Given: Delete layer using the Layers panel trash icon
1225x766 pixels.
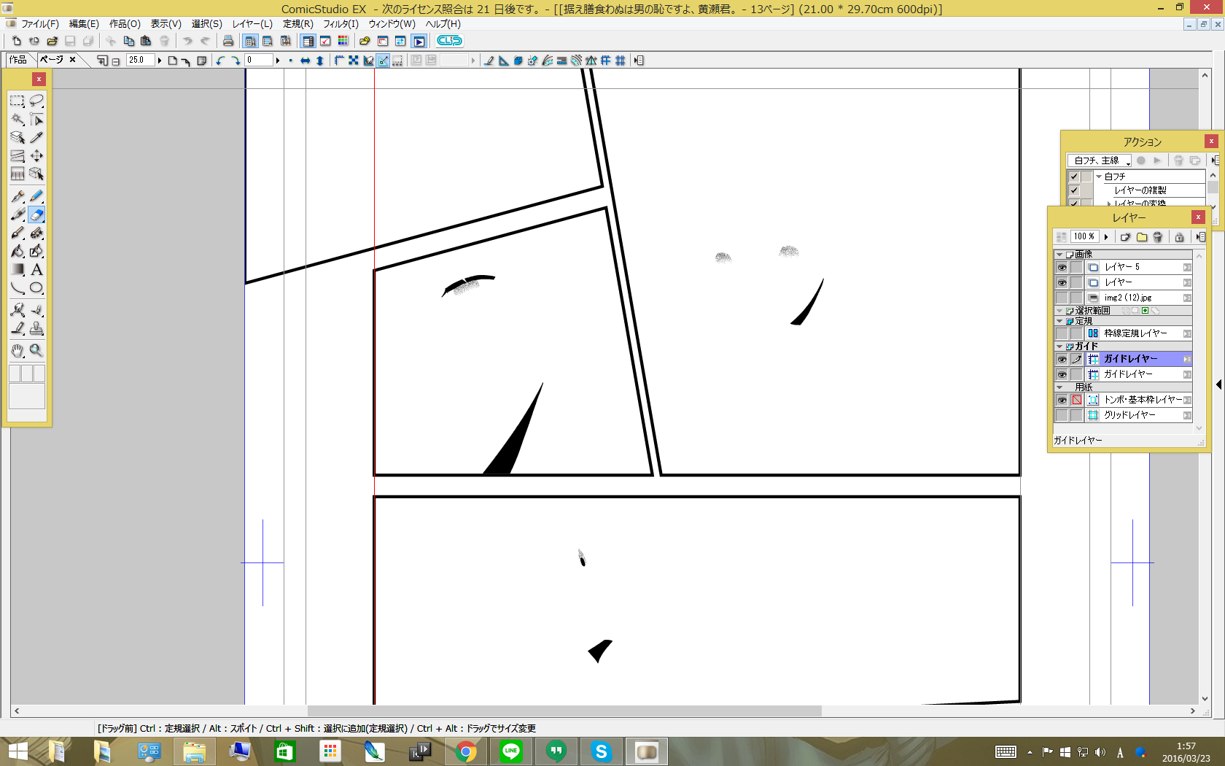Looking at the screenshot, I should [x=1158, y=237].
